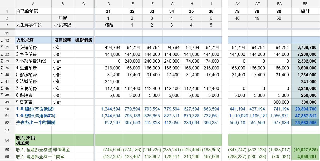Click total cell showing 47,367,812
This screenshot has width=320, height=161.
point(305,116)
